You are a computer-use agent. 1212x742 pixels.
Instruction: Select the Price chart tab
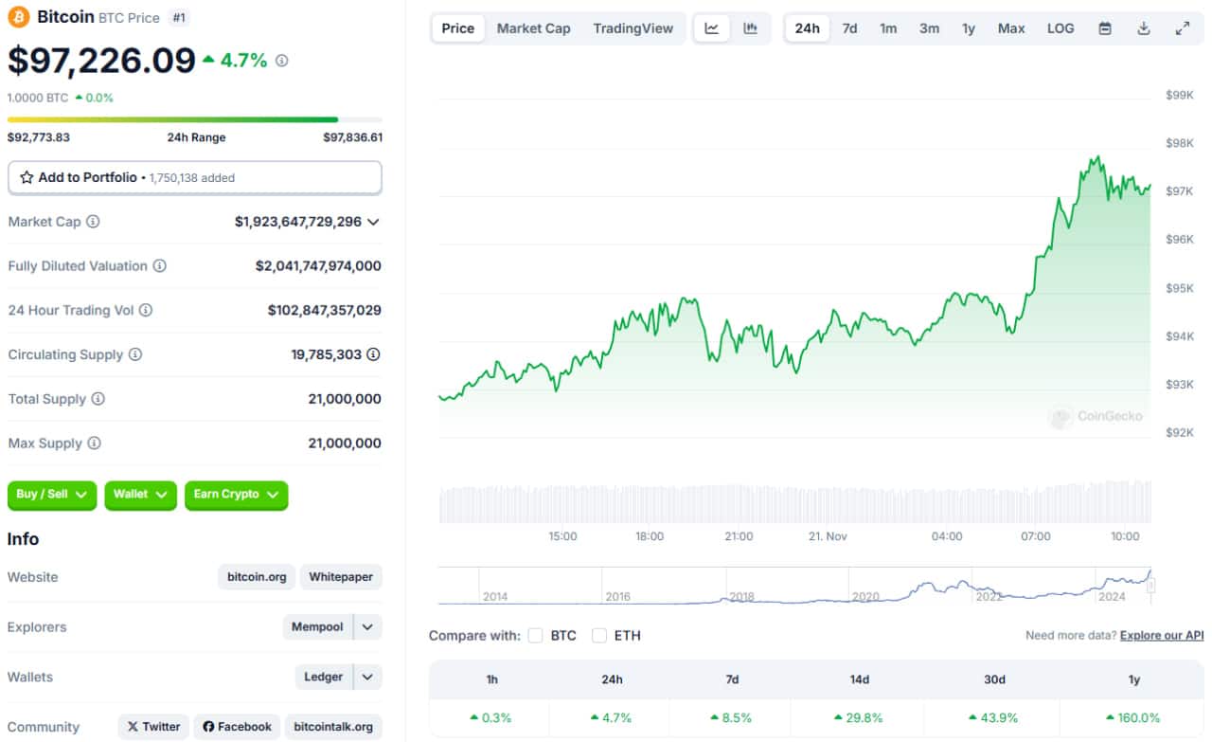[x=458, y=28]
